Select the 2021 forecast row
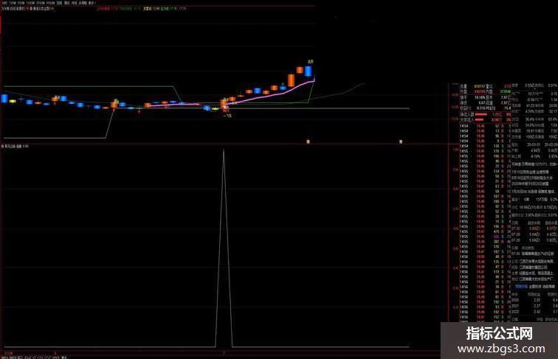This screenshot has width=558, height=359. 534,306
